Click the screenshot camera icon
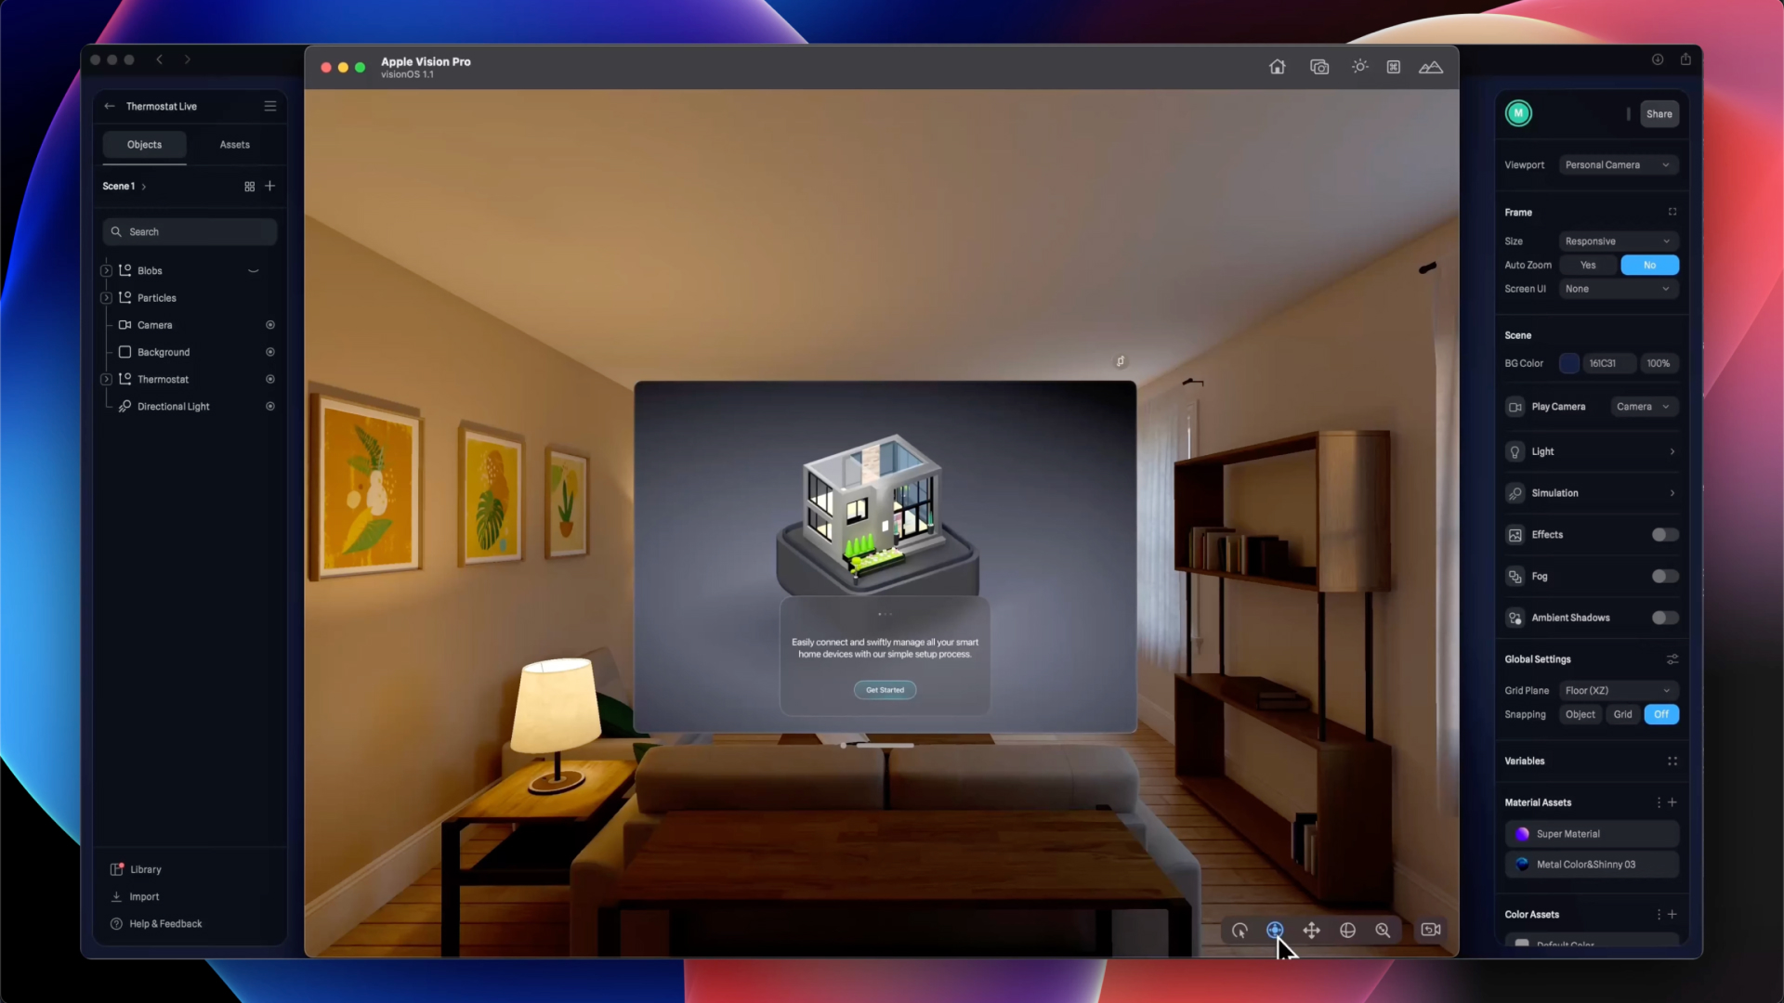The width and height of the screenshot is (1784, 1003). click(x=1319, y=67)
